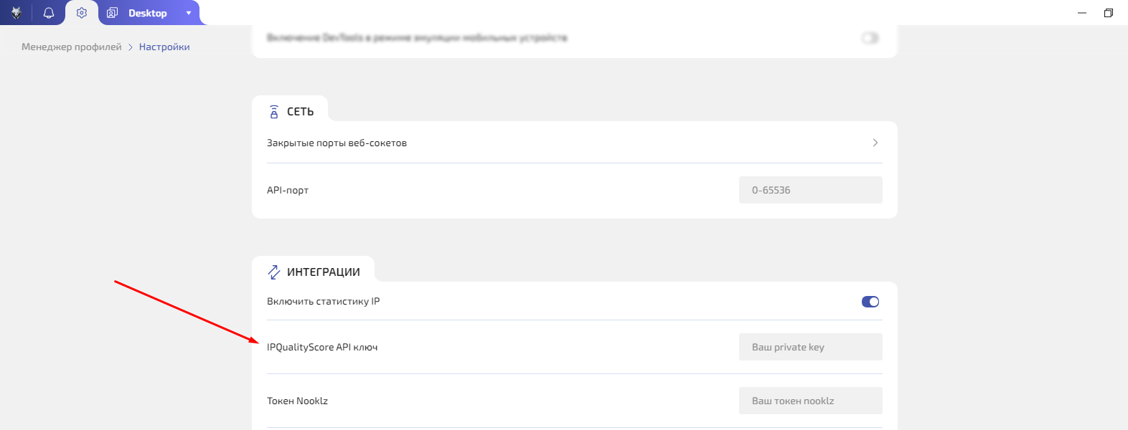Open the Desktop tab dropdown arrow
Viewport: 1128px width, 430px height.
coord(189,13)
